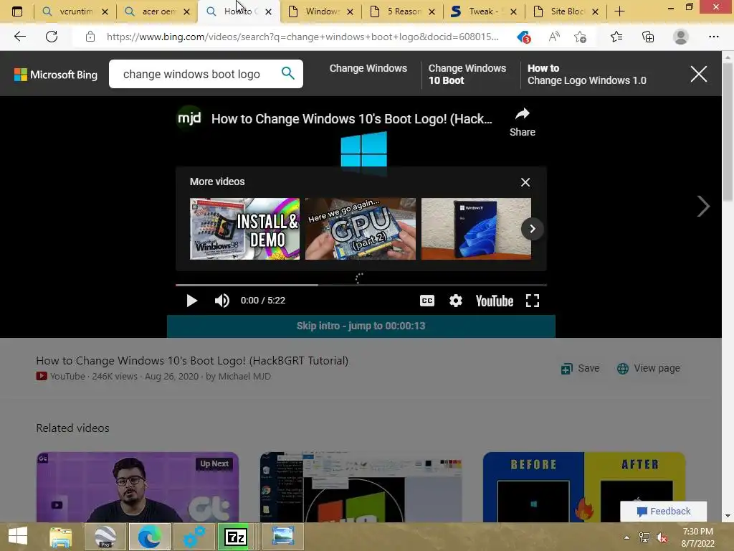This screenshot has width=734, height=551.
Task: Open the Before After related video
Action: (584, 487)
